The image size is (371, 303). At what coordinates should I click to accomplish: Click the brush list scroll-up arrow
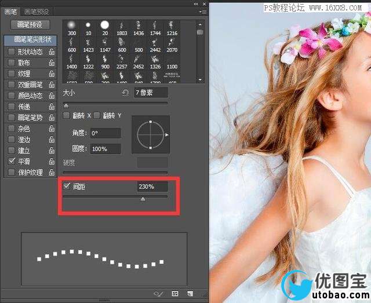point(200,24)
